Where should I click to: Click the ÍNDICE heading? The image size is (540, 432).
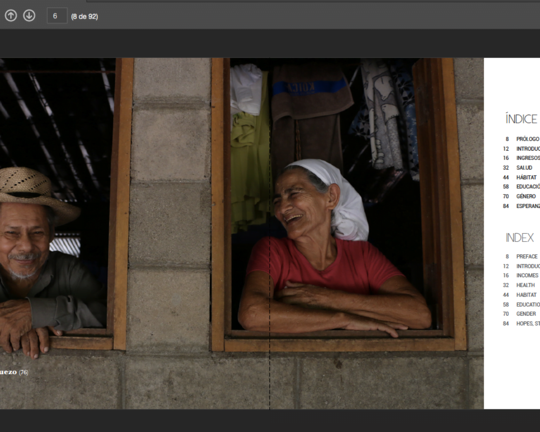coord(521,119)
